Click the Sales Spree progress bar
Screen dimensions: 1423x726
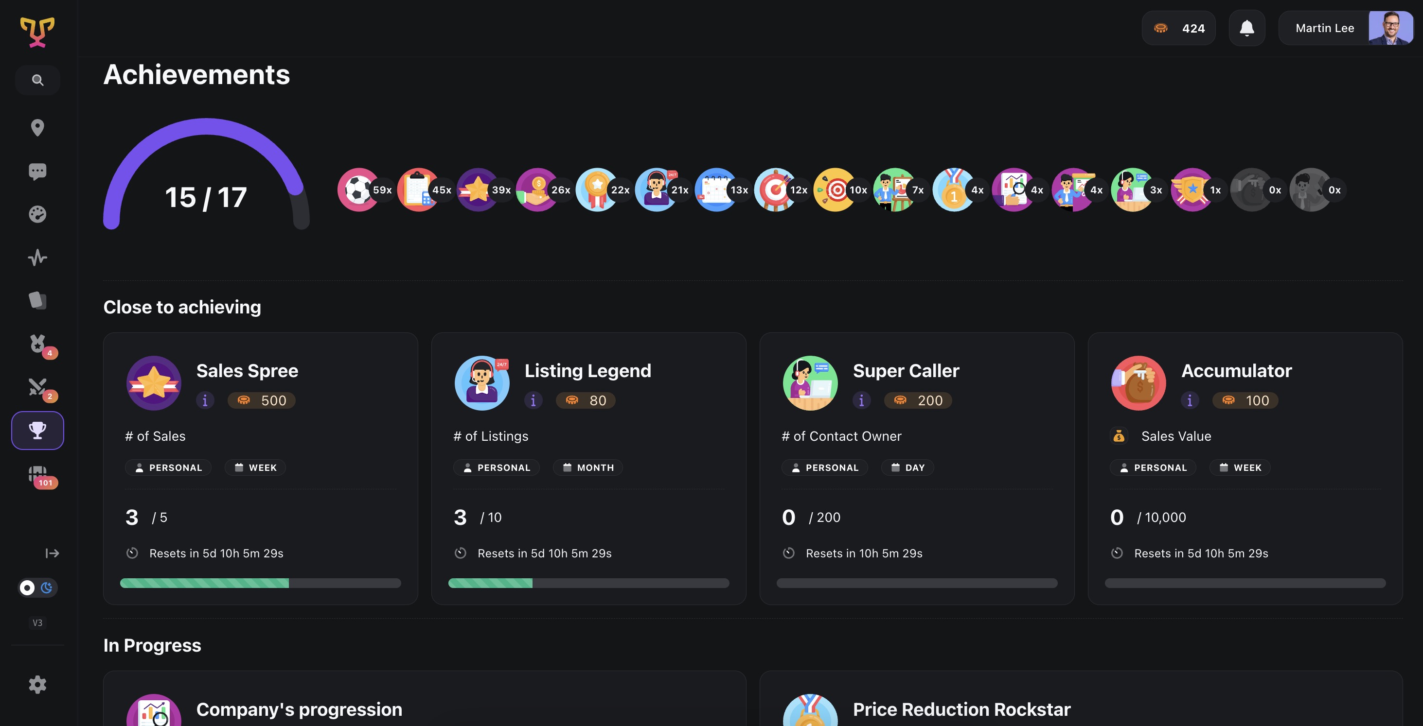click(260, 583)
